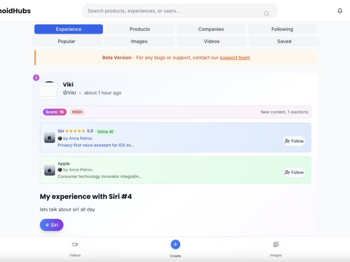Viewport: 350px width, 262px height.
Task: Click the Siri five-star rating
Action: (x=75, y=131)
